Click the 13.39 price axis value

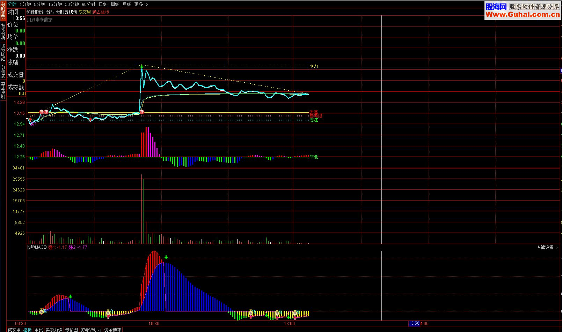point(19,102)
